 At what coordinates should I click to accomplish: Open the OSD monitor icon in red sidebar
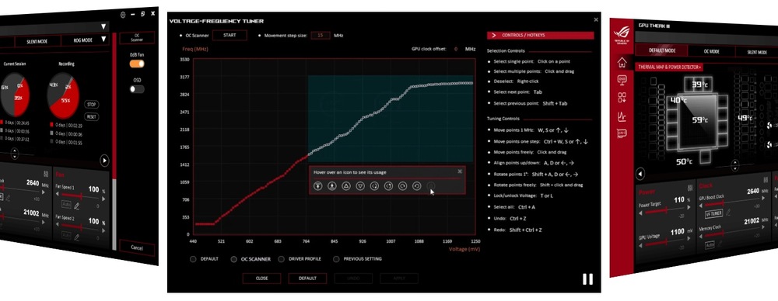[x=622, y=80]
